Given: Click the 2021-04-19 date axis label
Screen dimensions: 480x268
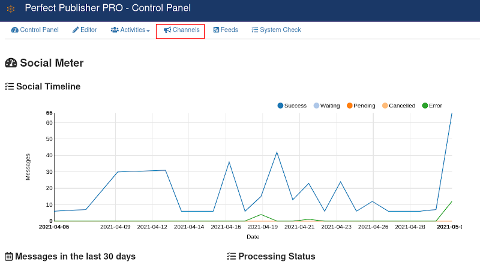Looking at the screenshot, I should 263,227.
